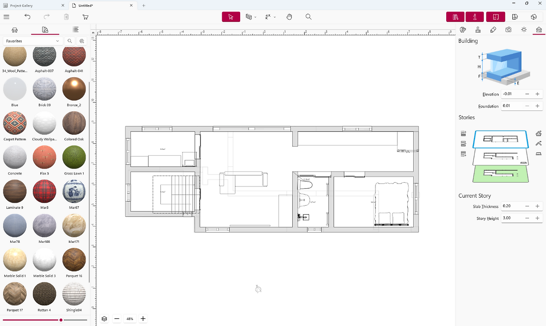Select the middle story thumbnail

click(501, 157)
